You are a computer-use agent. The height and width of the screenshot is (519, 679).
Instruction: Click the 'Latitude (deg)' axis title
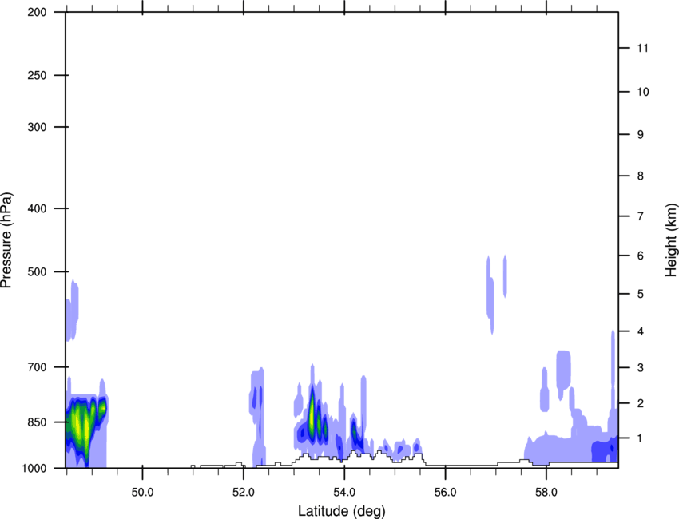coord(341,511)
